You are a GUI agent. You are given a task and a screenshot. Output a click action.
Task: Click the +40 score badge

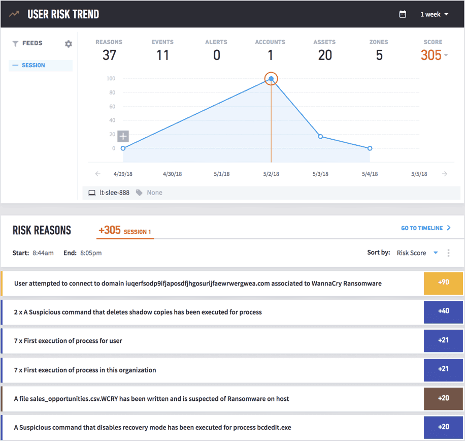click(x=443, y=312)
